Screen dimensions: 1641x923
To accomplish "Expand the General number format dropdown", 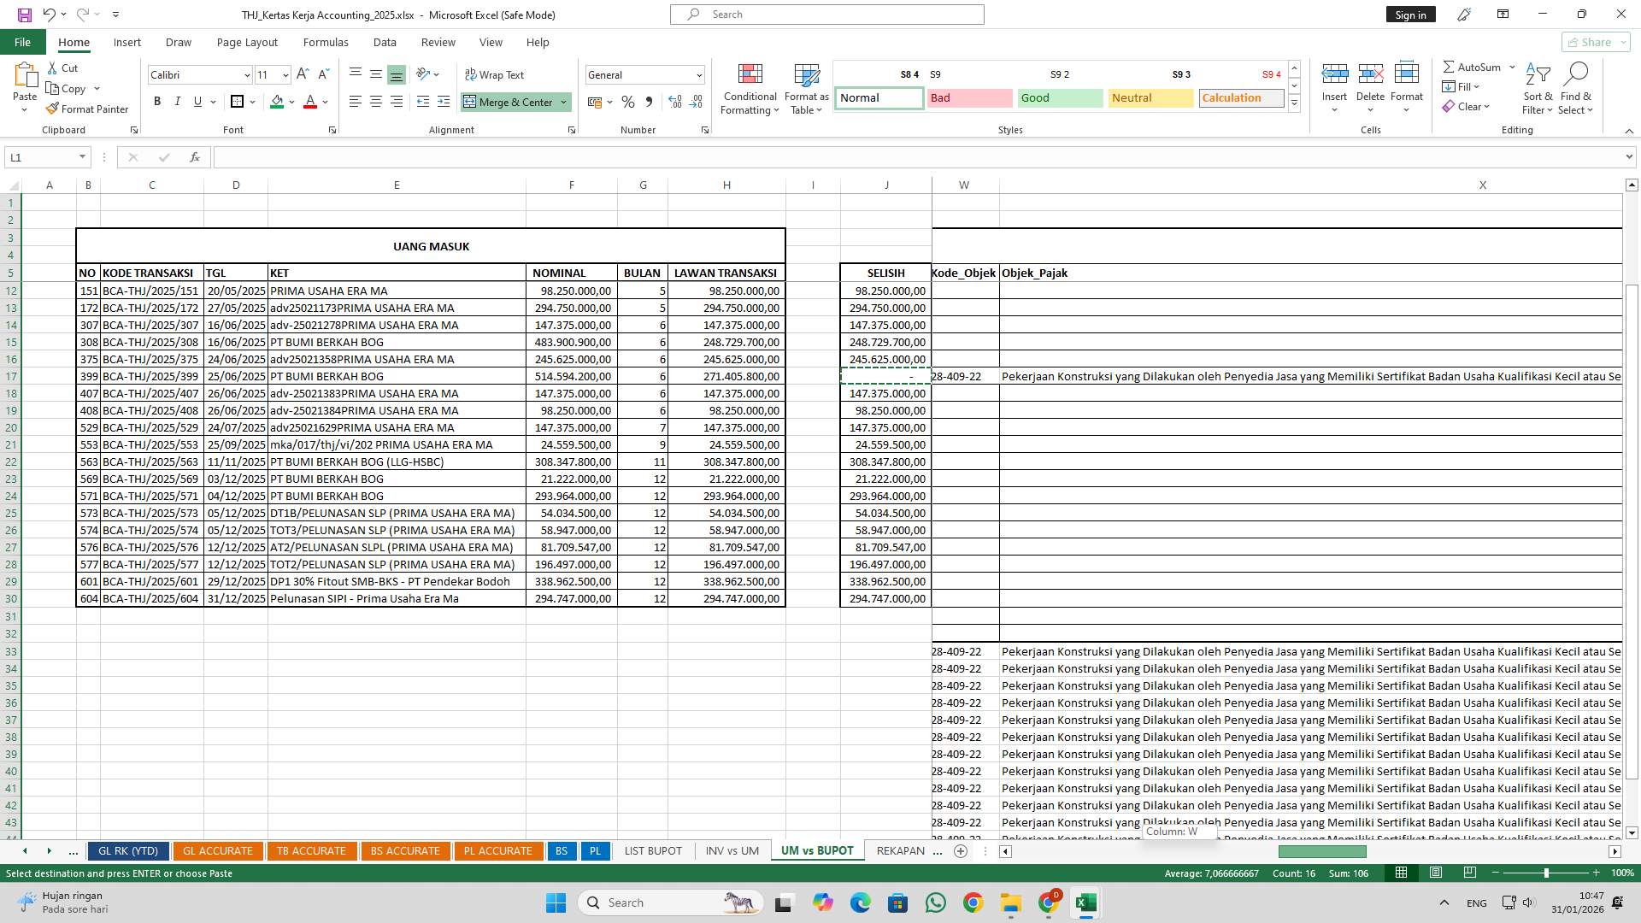I will pyautogui.click(x=698, y=75).
